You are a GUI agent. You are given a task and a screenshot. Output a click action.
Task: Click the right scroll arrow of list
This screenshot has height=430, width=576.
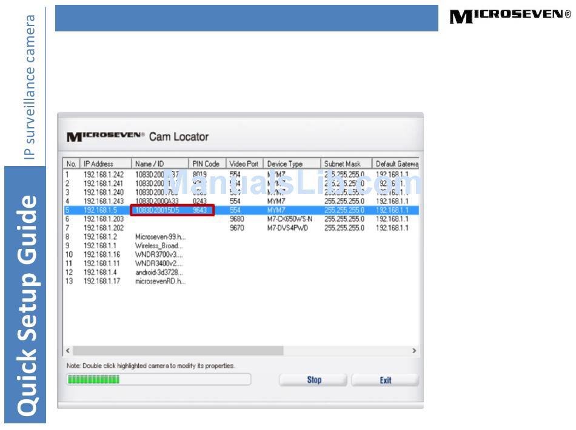click(414, 351)
